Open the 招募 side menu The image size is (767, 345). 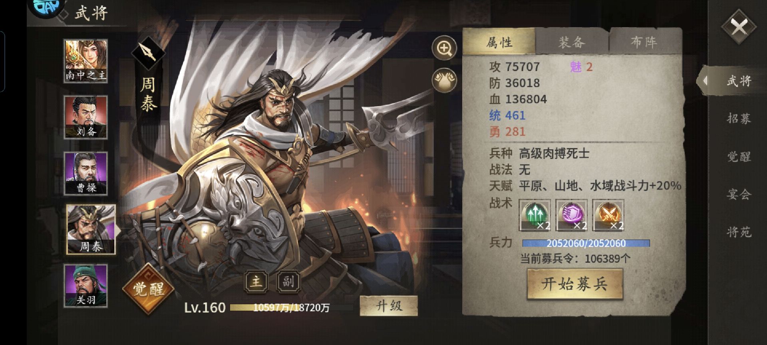pyautogui.click(x=738, y=119)
